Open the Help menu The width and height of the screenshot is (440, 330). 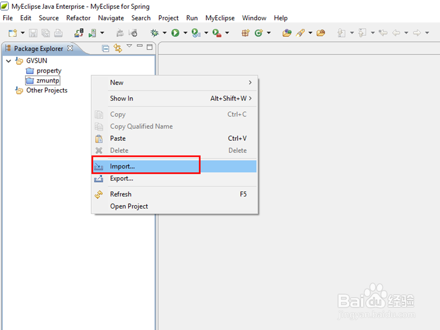point(280,18)
